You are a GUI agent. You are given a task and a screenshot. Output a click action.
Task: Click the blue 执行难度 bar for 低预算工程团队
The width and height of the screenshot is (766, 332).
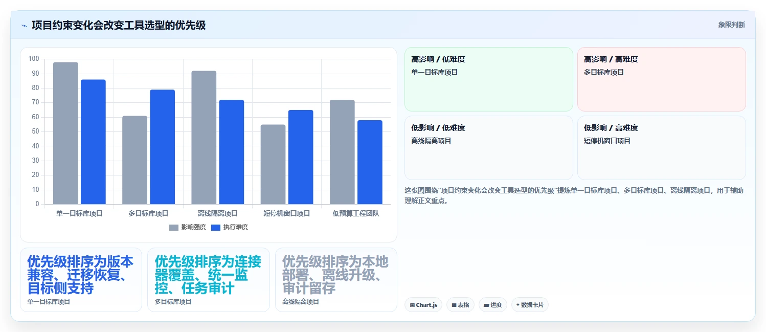[x=370, y=162]
